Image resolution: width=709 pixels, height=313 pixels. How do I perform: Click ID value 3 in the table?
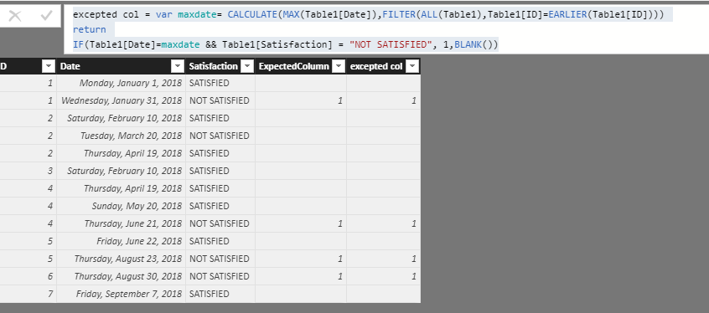tap(50, 172)
